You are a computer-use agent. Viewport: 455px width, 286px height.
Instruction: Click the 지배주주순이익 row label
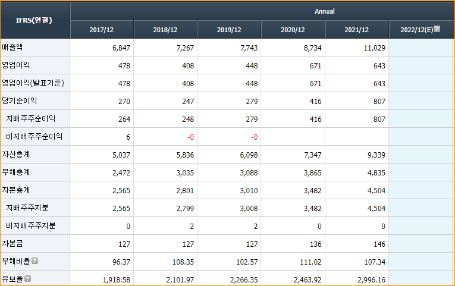pos(31,119)
